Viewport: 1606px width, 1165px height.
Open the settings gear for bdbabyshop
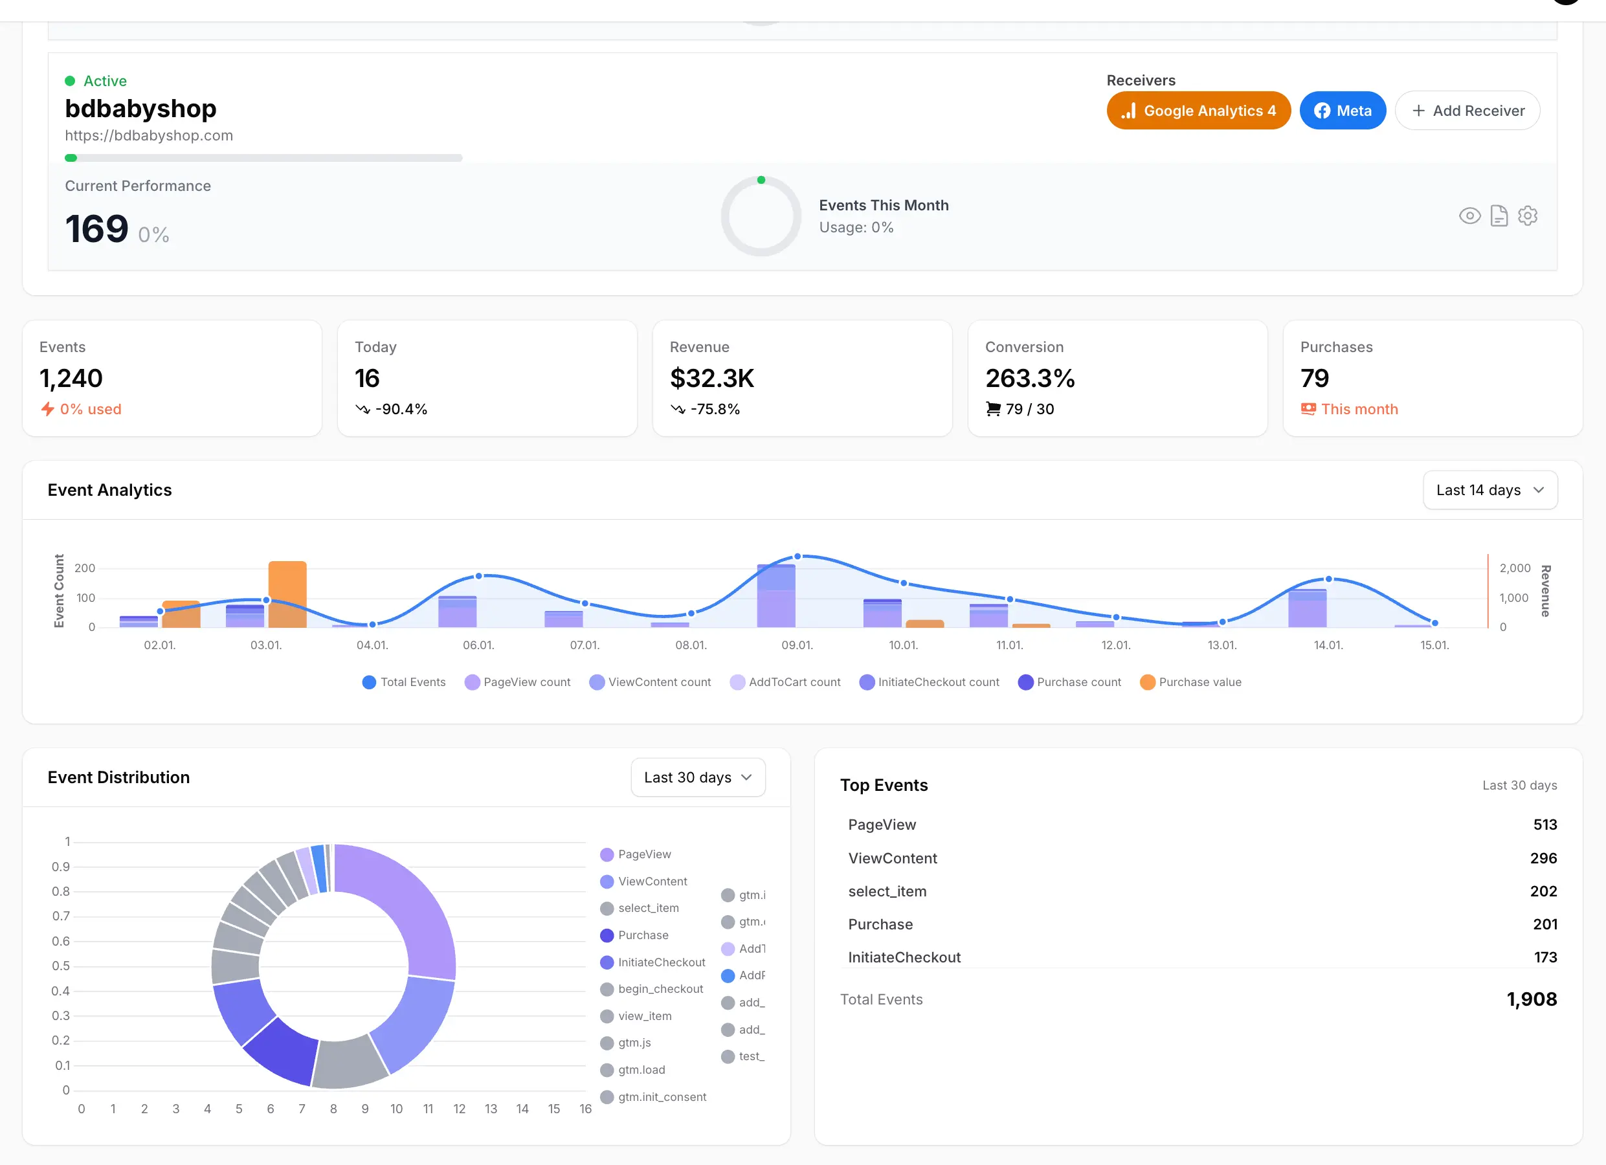[1528, 216]
